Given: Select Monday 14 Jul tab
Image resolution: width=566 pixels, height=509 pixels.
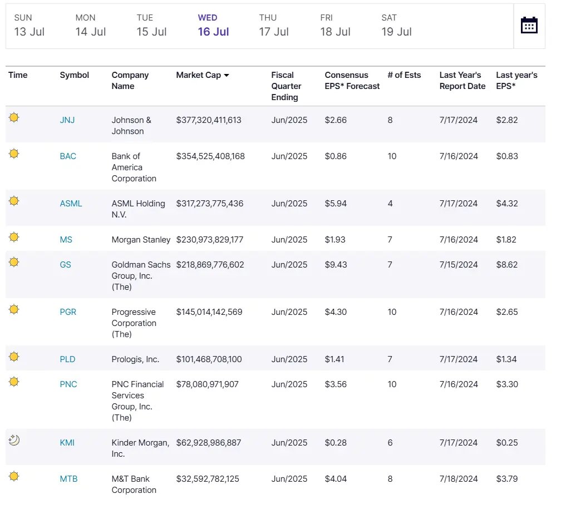Looking at the screenshot, I should pyautogui.click(x=90, y=26).
